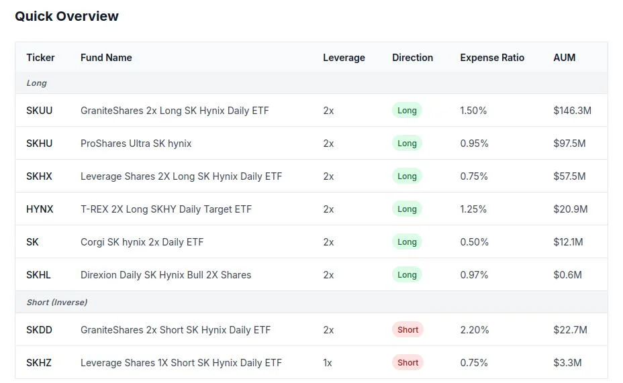Viewport: 623px width, 383px height.
Task: Click the Quick Overview heading
Action: click(x=66, y=16)
